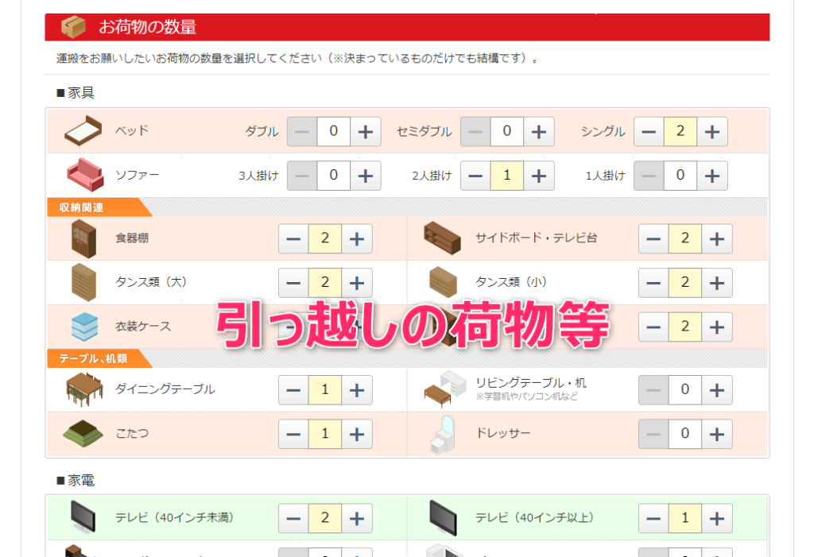Decrease サイドボード・テレビ台 count with minus
Viewport: 814px width, 557px height.
(x=653, y=239)
